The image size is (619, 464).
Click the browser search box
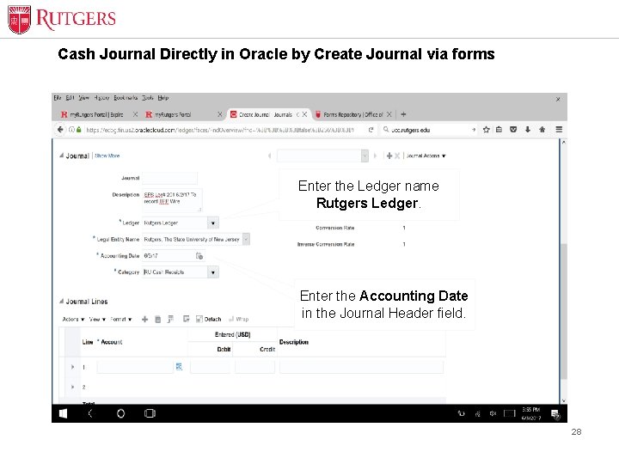tap(428, 130)
